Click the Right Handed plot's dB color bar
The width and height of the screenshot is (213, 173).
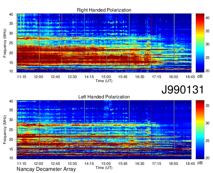(200, 43)
